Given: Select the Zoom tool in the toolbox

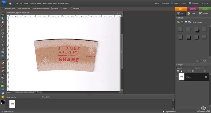Looking at the screenshot, I should (x=2, y=18).
